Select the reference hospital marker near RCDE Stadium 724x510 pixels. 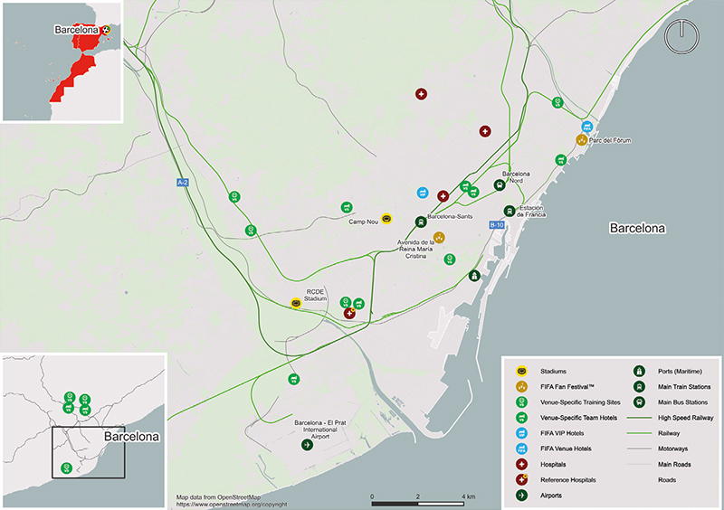(349, 313)
